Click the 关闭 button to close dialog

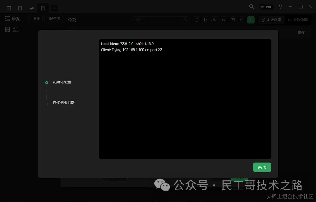(x=262, y=167)
